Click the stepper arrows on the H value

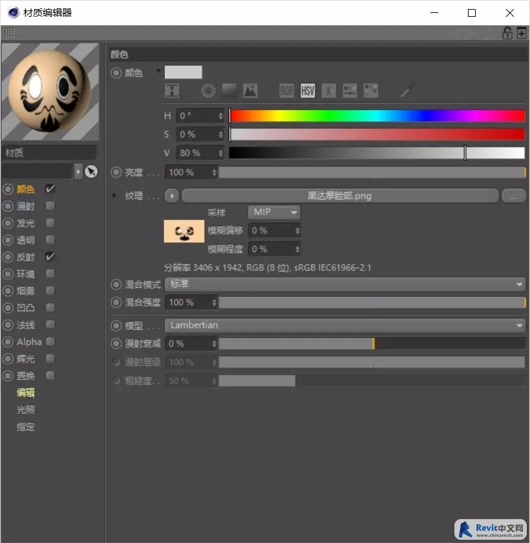click(220, 116)
